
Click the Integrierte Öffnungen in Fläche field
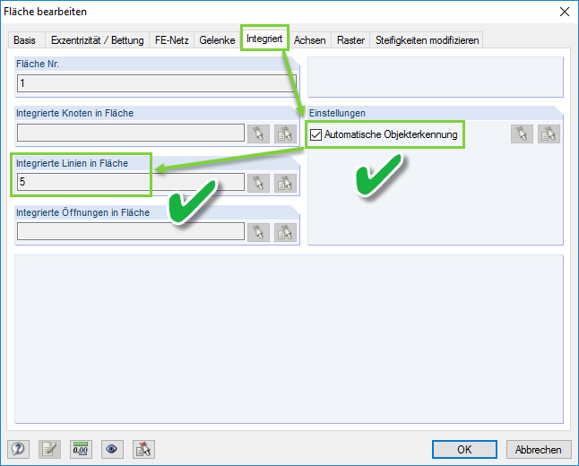(x=131, y=231)
